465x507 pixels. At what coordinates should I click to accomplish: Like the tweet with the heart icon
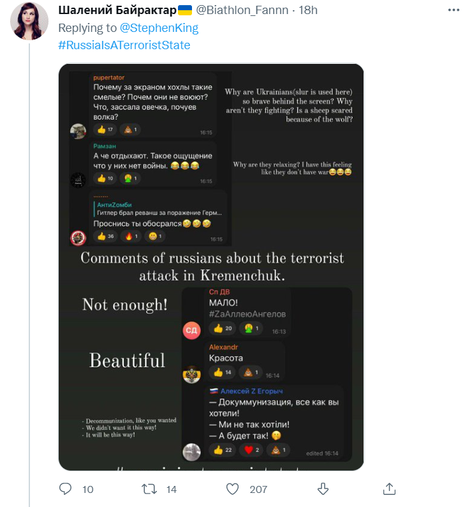pos(232,489)
